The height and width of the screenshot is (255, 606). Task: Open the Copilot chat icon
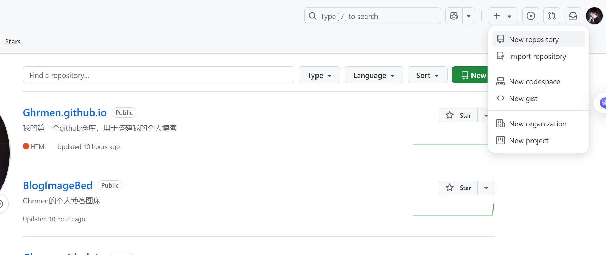pyautogui.click(x=454, y=16)
